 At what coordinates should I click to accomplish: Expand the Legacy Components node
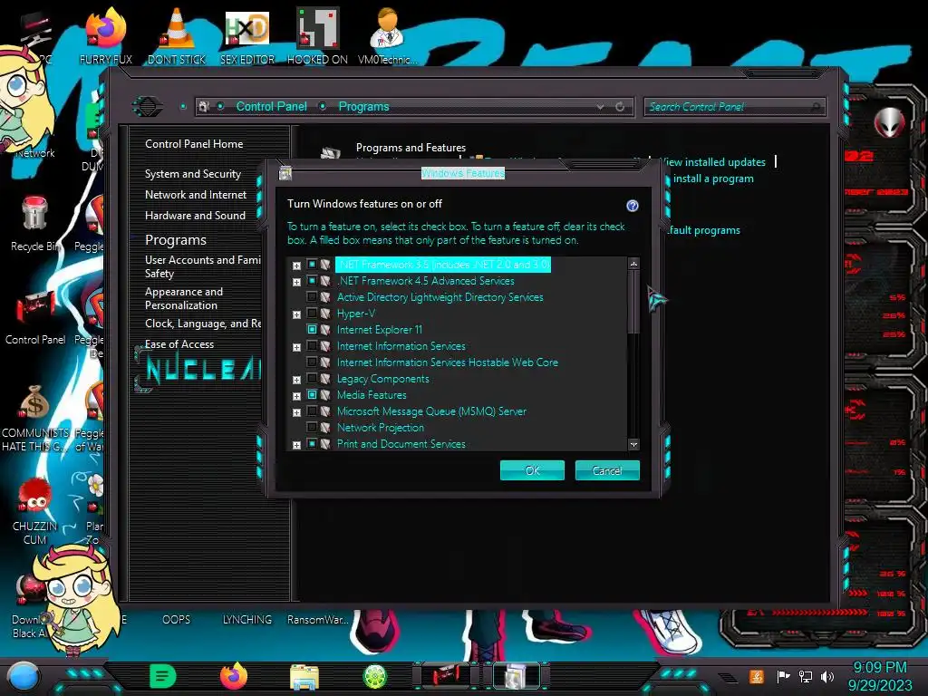point(296,380)
